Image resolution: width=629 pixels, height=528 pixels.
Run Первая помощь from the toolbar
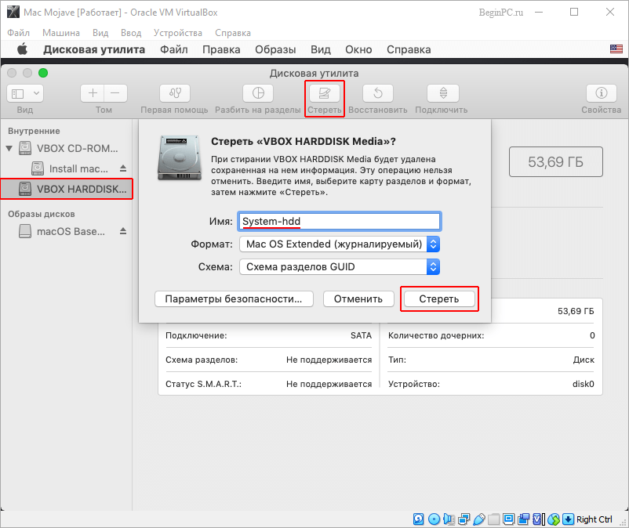point(175,93)
